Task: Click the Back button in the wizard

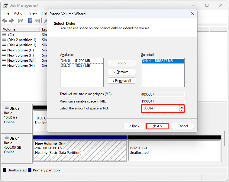Action: (x=134, y=126)
